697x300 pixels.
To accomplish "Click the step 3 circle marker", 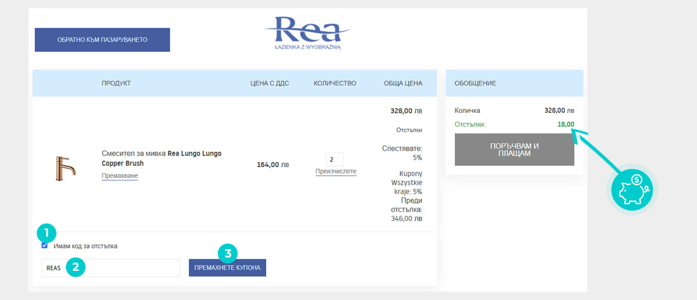I will click(x=227, y=254).
